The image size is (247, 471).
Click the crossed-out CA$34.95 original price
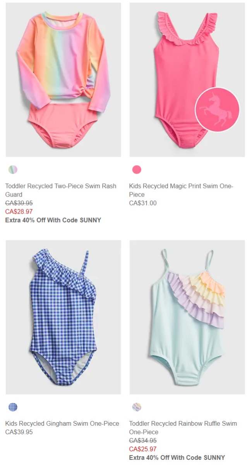tap(143, 440)
